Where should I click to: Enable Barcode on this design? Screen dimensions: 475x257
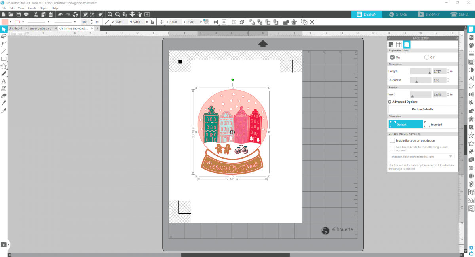[392, 140]
